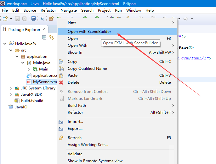Close the Package Explorer view
The height and width of the screenshot is (164, 216).
click(x=44, y=29)
